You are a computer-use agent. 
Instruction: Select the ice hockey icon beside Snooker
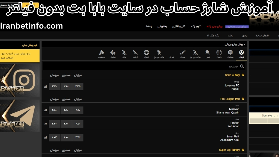click(x=159, y=54)
